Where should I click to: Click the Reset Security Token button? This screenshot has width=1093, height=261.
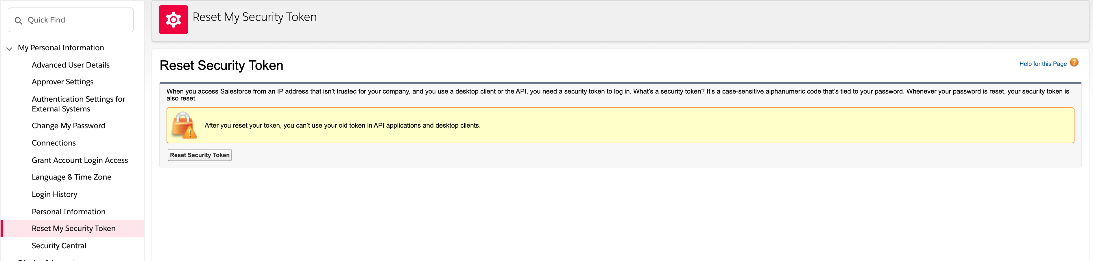(x=200, y=155)
